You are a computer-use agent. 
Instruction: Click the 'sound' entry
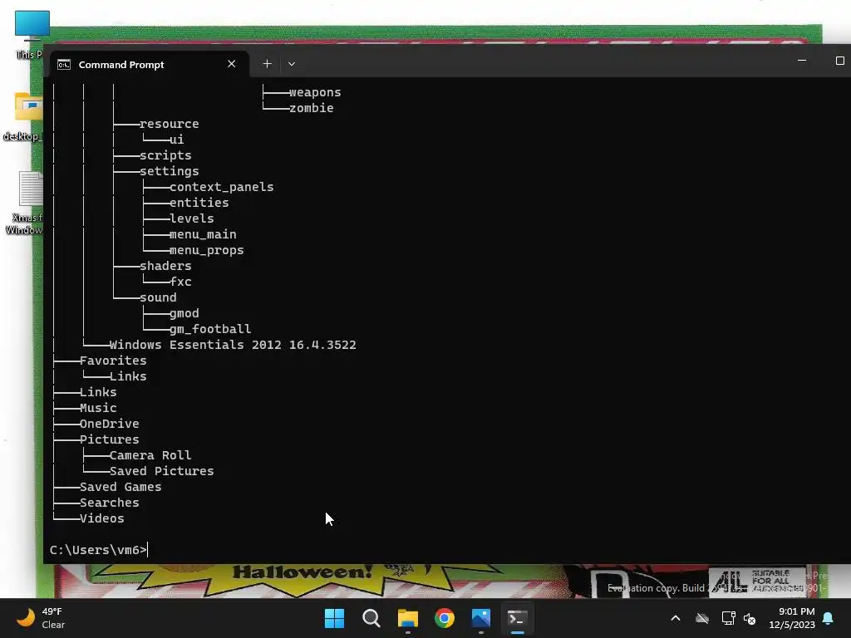(x=157, y=297)
